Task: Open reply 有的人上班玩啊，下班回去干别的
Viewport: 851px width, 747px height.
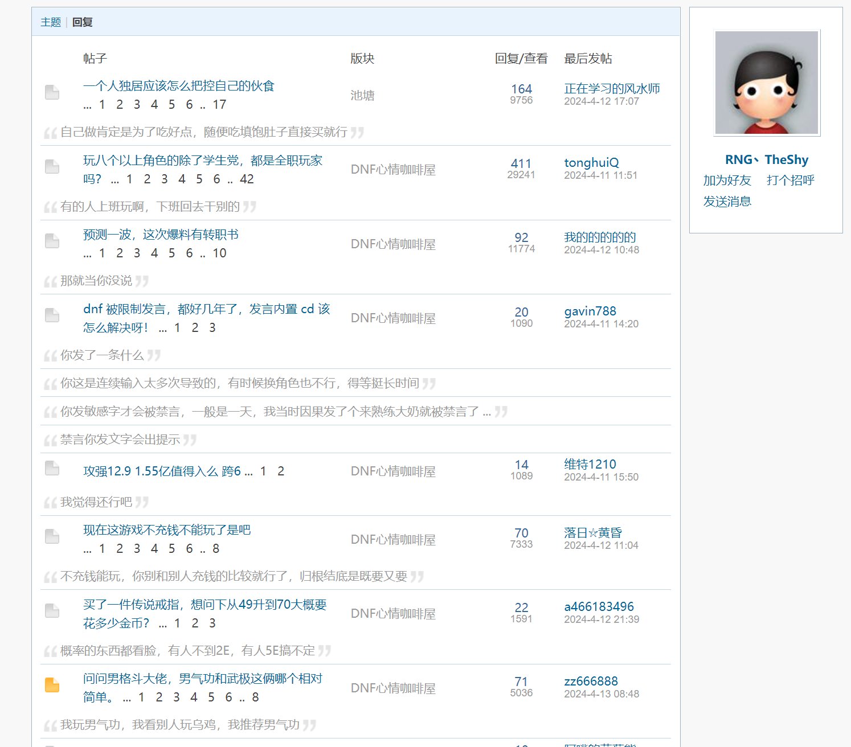Action: [x=150, y=207]
